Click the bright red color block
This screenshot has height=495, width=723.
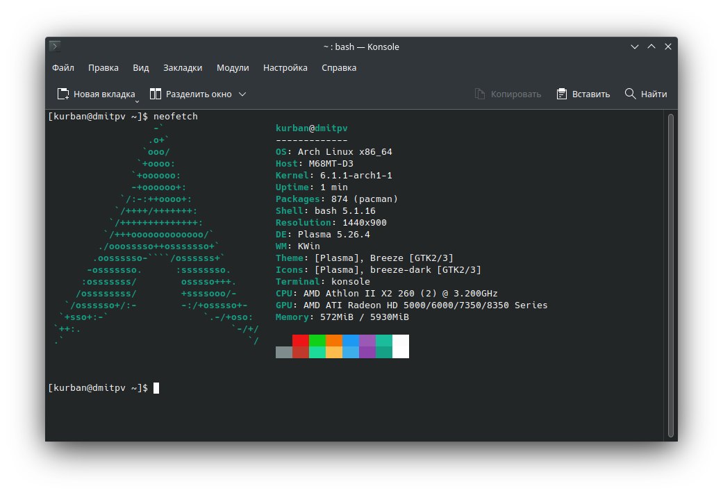[301, 341]
